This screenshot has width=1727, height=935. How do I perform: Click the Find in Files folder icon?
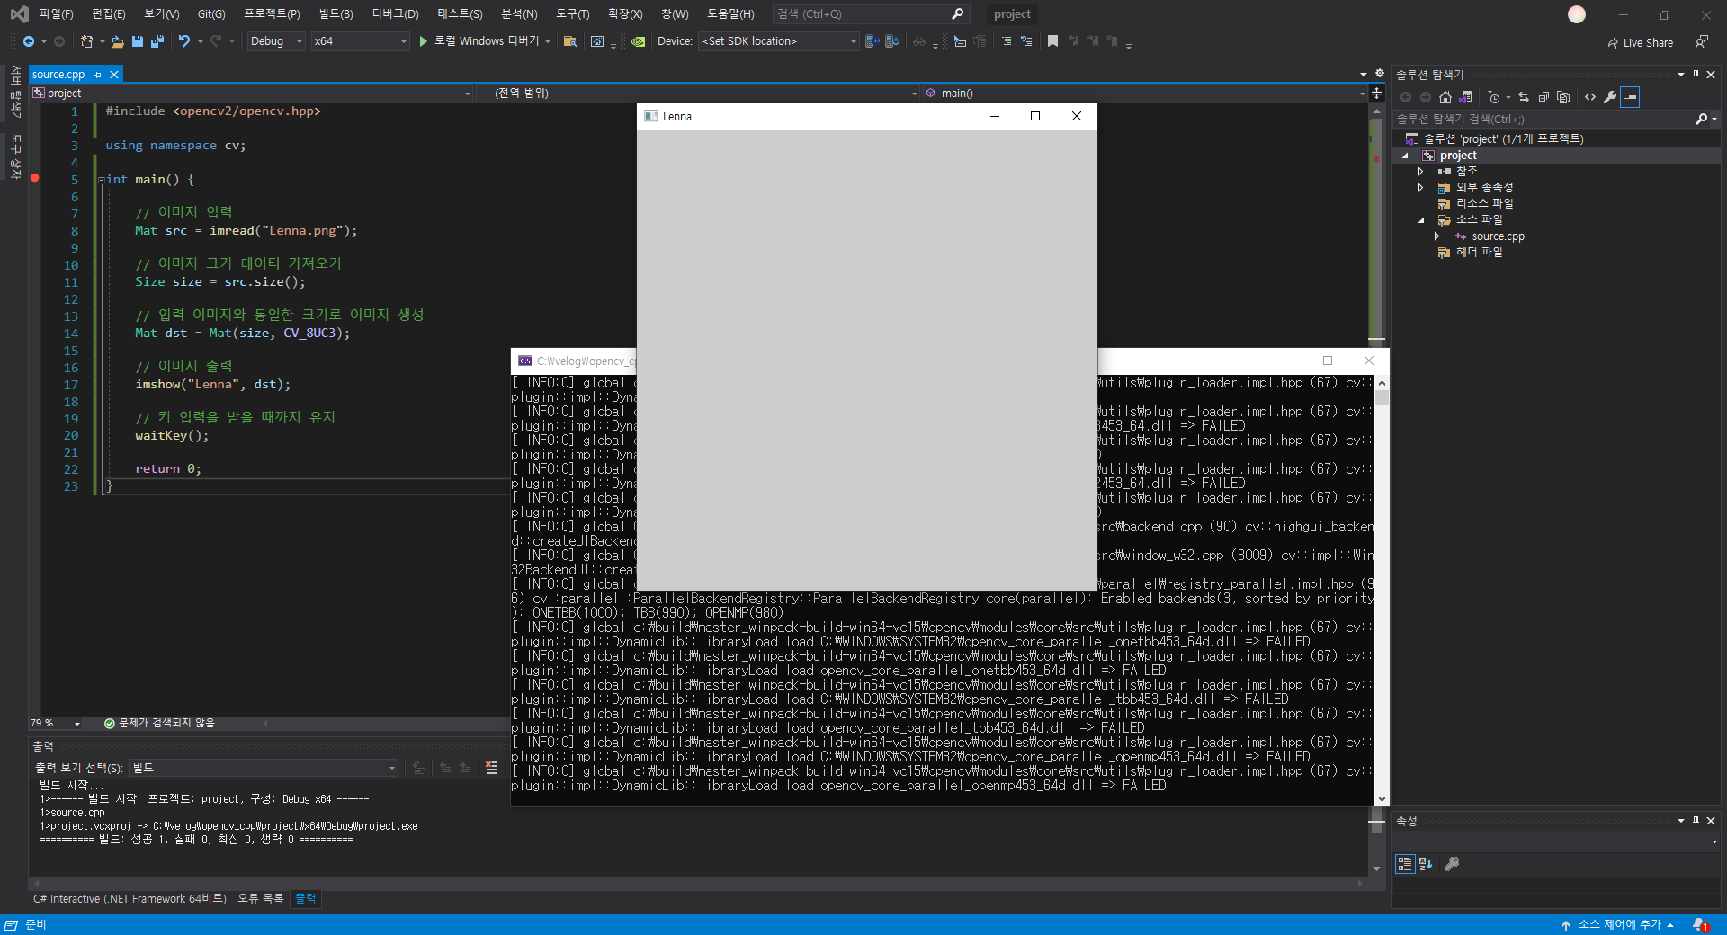click(x=569, y=41)
